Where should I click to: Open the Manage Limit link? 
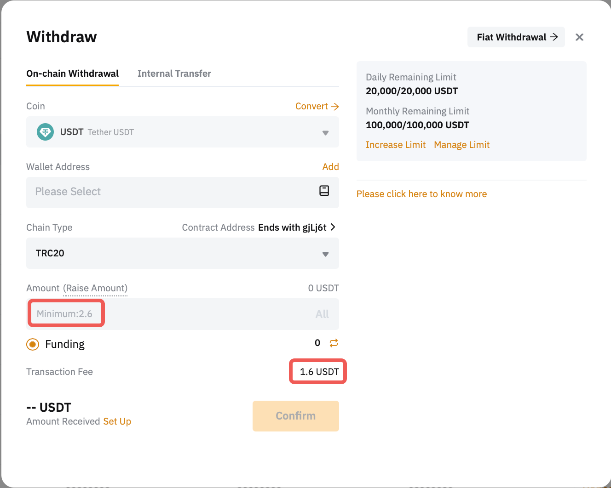pos(461,145)
